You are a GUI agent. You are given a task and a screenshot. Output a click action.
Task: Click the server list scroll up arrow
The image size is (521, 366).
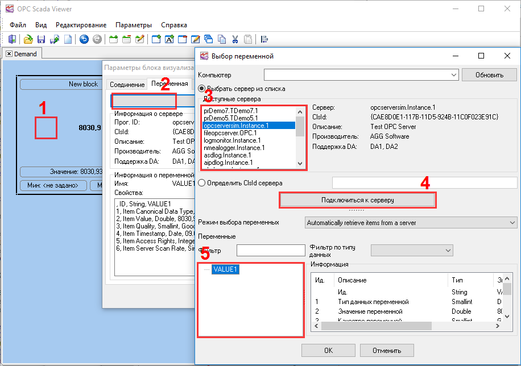[300, 112]
